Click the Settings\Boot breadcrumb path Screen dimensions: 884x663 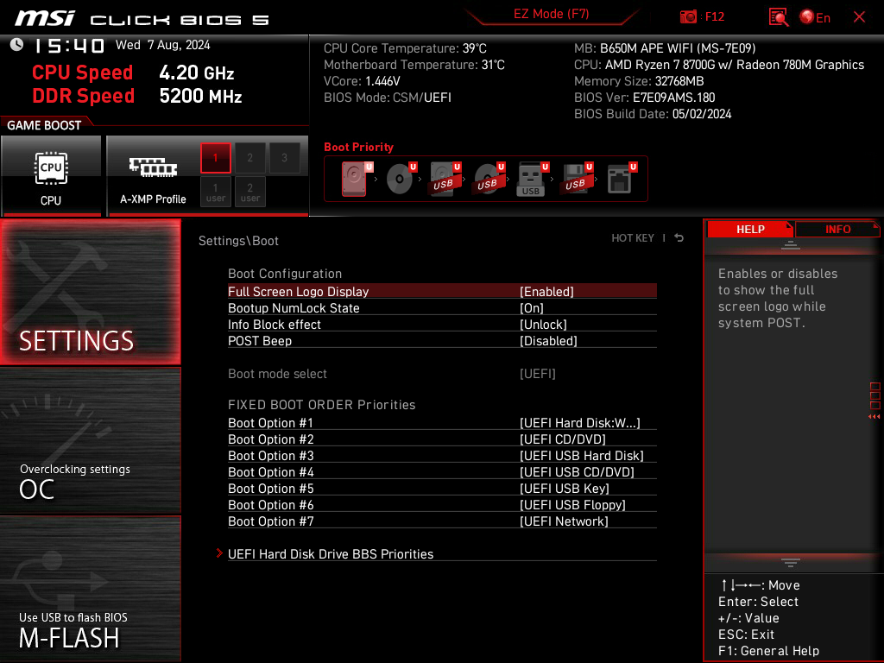tap(238, 241)
